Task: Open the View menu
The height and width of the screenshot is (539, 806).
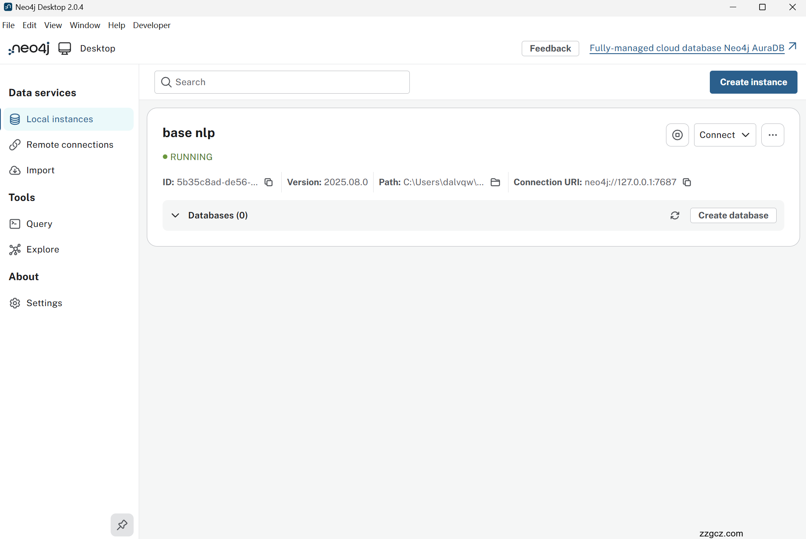Action: [53, 25]
